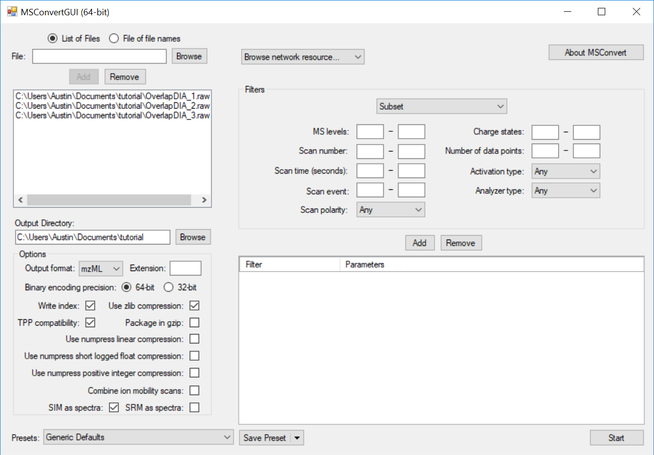
Task: Expand the Output format mzML dropdown
Action: point(101,269)
